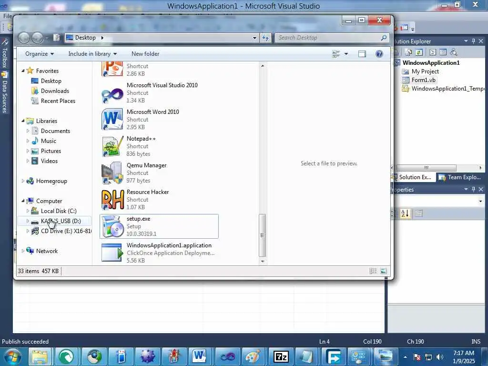The width and height of the screenshot is (488, 366).
Task: Click View Class Diagram icon in Solution Explorer
Action: click(x=454, y=52)
